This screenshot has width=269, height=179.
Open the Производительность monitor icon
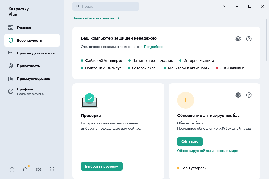[x=11, y=53]
